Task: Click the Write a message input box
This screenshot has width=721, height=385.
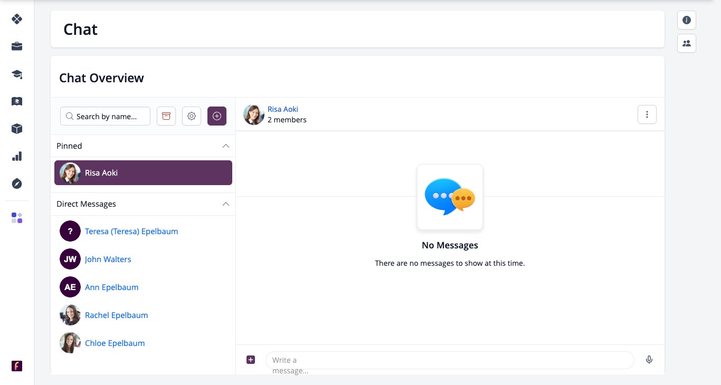Action: [x=450, y=360]
